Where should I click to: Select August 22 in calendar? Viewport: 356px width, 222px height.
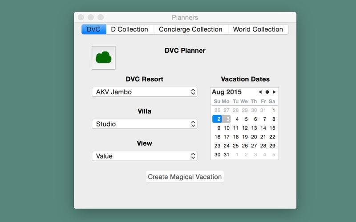272,137
